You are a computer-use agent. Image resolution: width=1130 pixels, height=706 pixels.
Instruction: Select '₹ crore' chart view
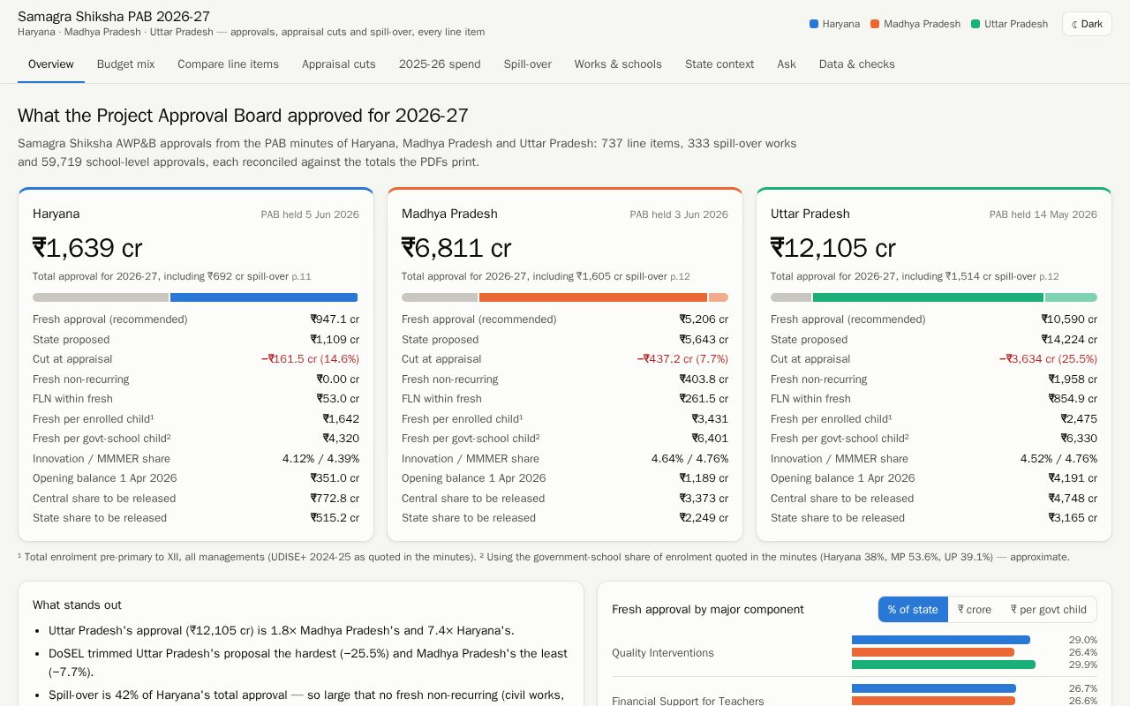975,610
